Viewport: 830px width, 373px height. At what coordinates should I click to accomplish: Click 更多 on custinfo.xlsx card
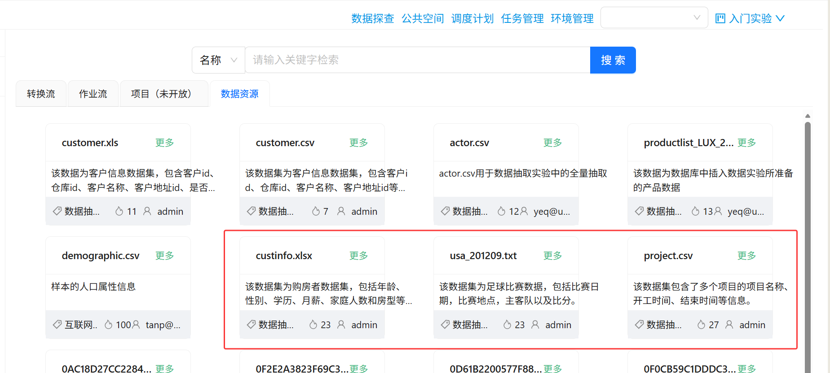(358, 256)
